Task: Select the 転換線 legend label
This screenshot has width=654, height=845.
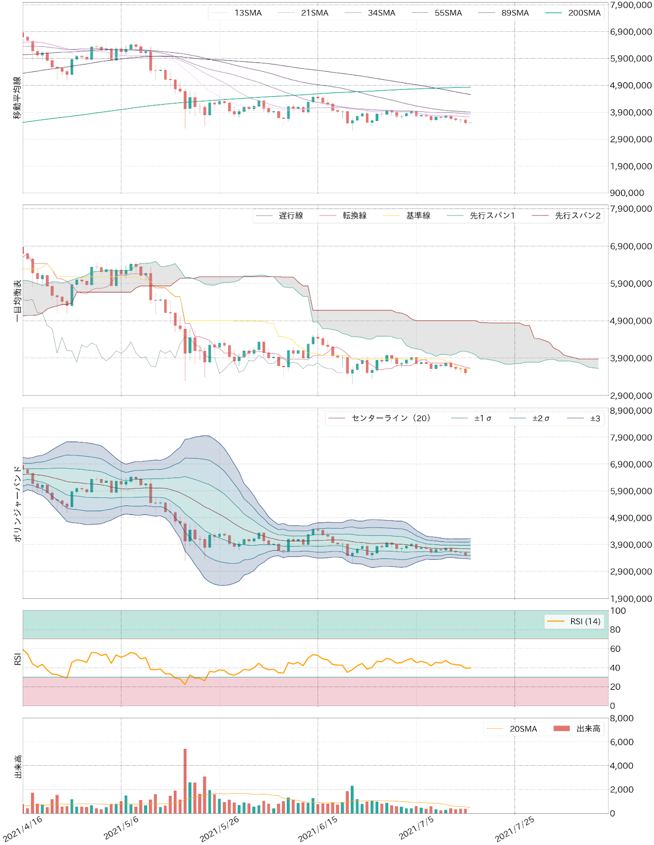Action: [354, 215]
